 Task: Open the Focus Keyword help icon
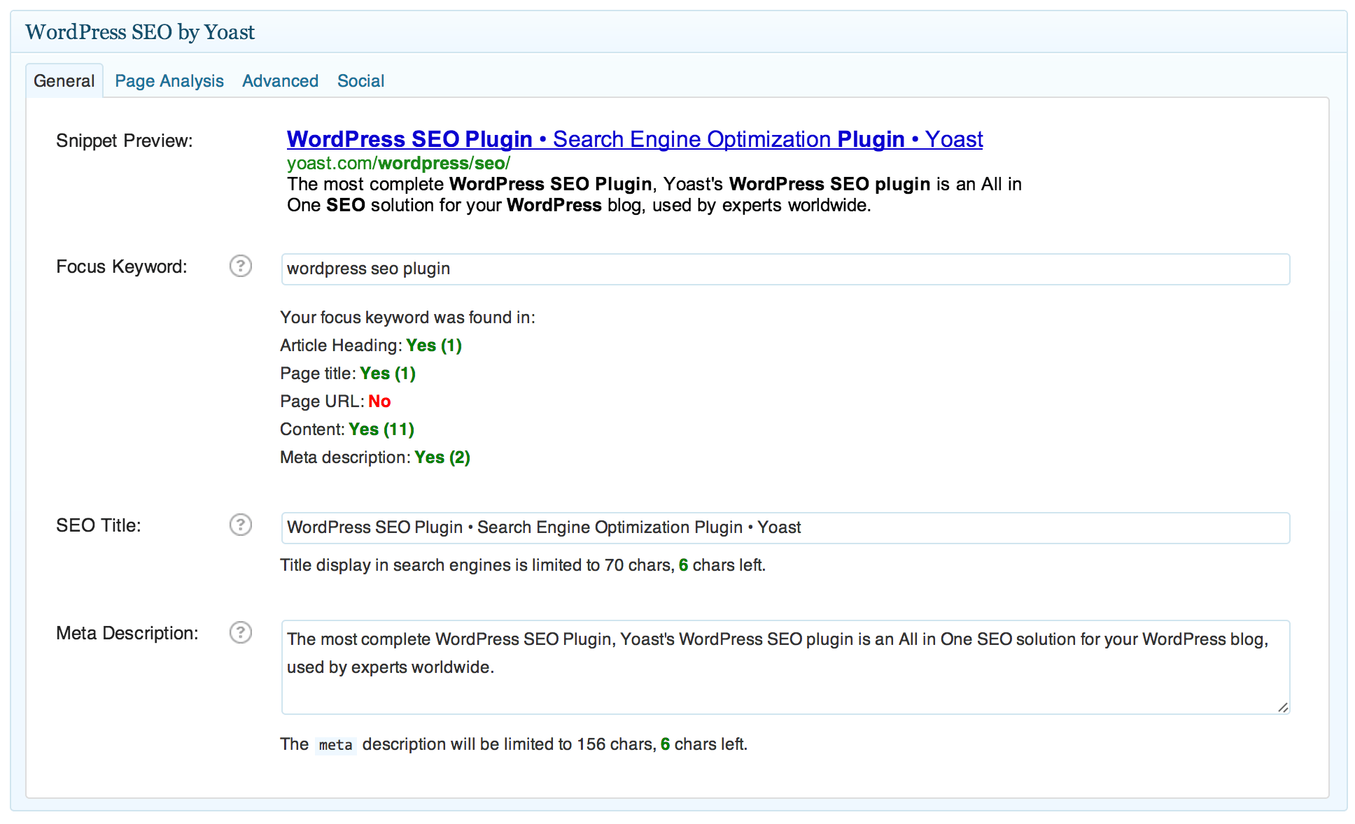[x=240, y=267]
